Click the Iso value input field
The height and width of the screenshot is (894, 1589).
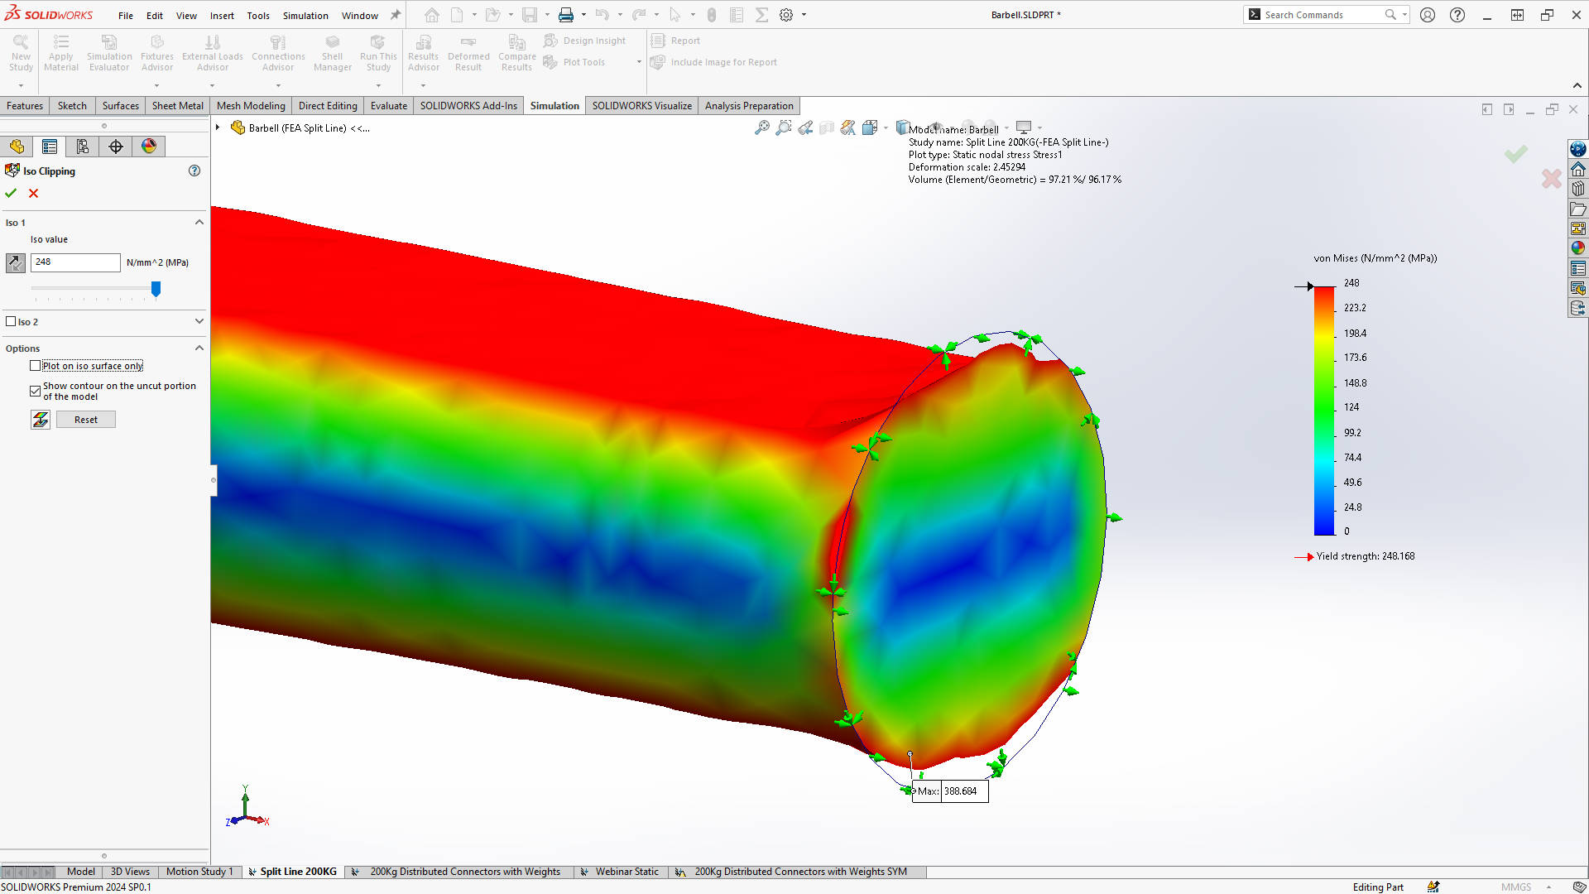75,262
